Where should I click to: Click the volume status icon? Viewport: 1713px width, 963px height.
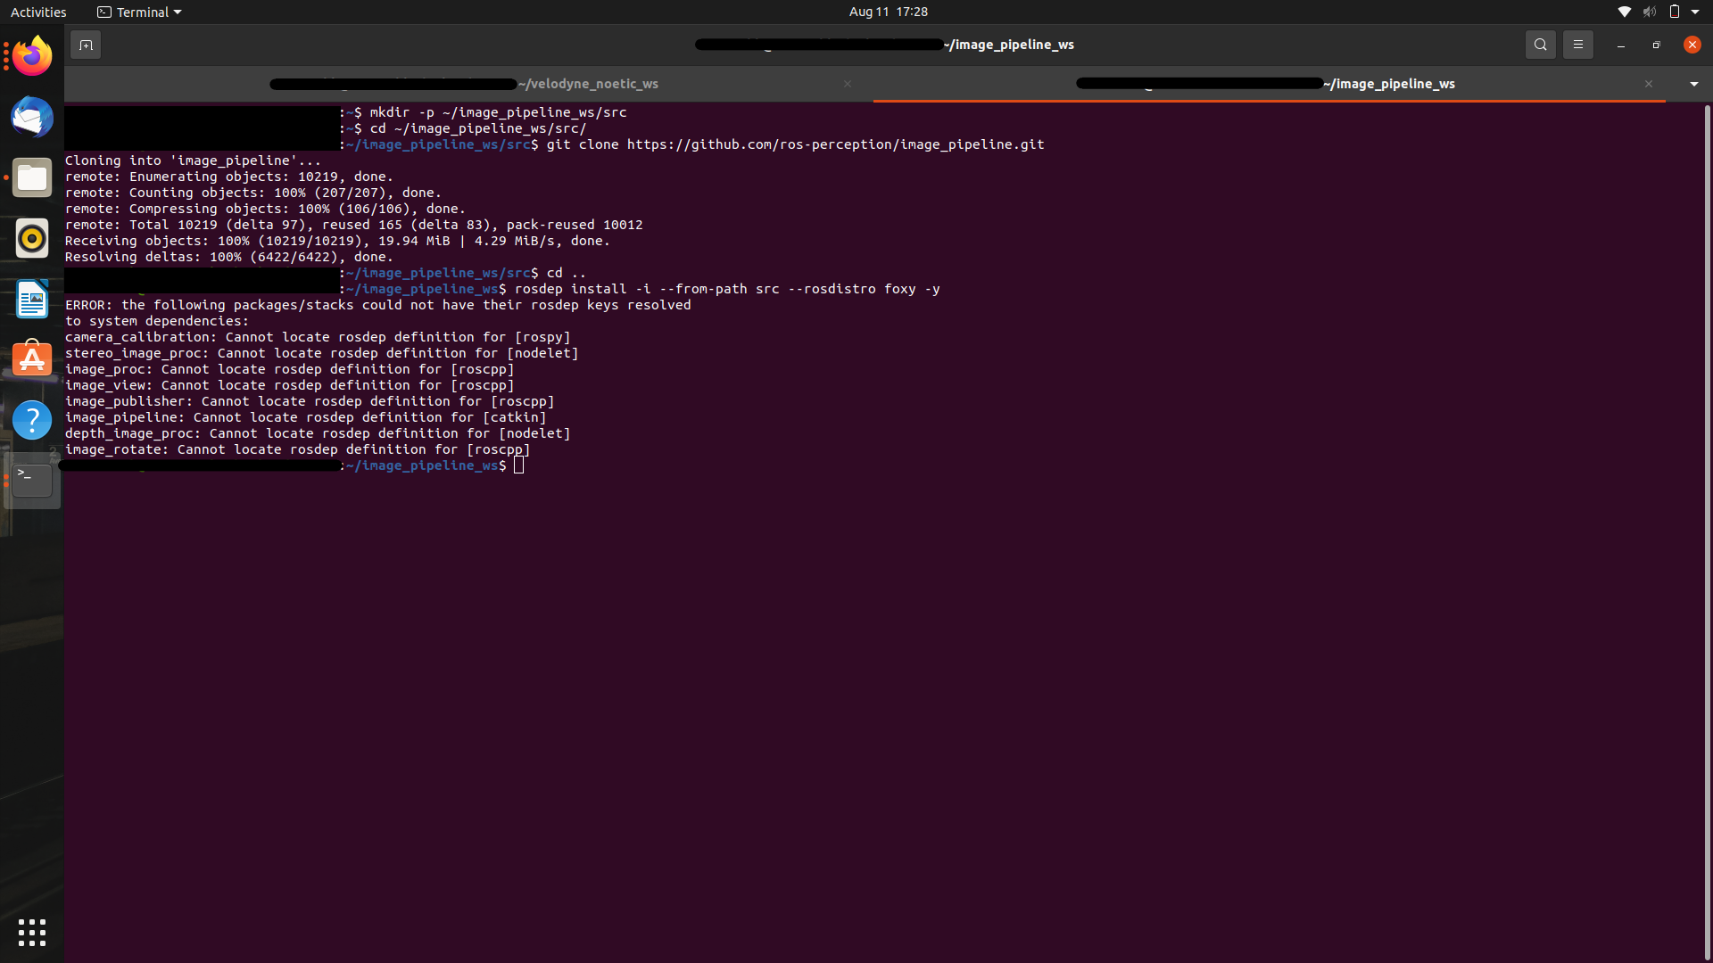coord(1650,12)
